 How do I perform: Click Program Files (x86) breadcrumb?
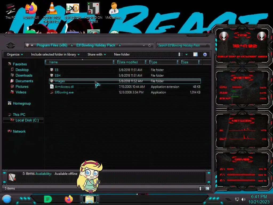point(52,45)
